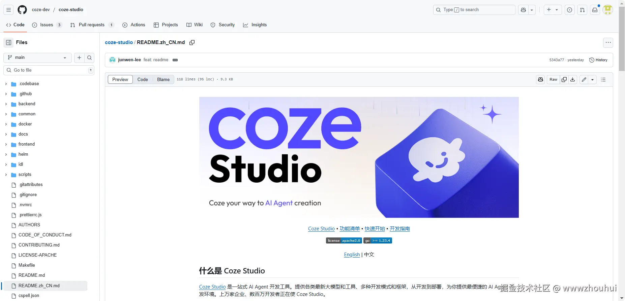Click the 快速开始 link
The width and height of the screenshot is (625, 301).
(375, 229)
